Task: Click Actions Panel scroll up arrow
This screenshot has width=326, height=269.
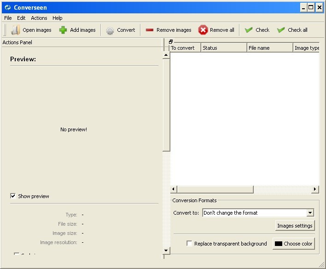Action: pyautogui.click(x=166, y=55)
